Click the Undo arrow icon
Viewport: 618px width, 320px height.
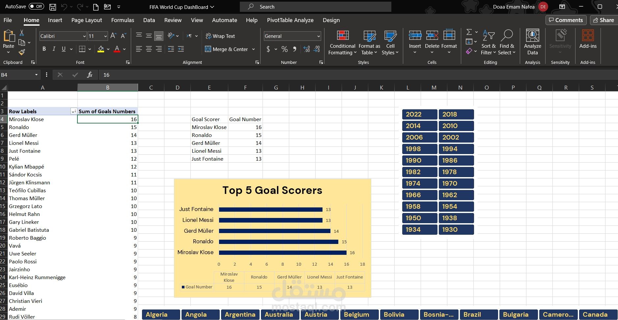pos(64,7)
